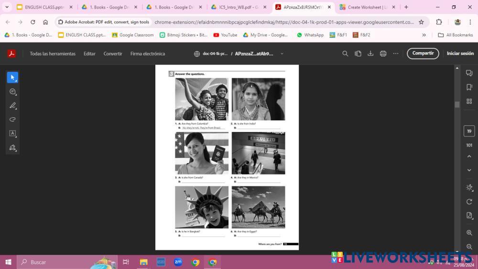Toggle dark mode display theme
Image resolution: width=478 pixels, height=269 pixels.
coord(469,188)
